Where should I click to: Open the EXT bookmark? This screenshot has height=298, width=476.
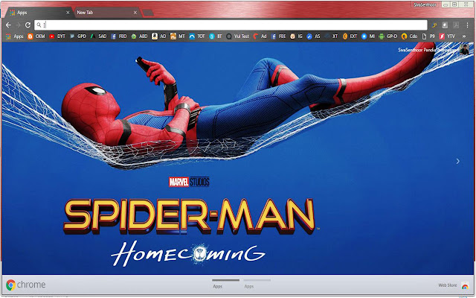350,37
